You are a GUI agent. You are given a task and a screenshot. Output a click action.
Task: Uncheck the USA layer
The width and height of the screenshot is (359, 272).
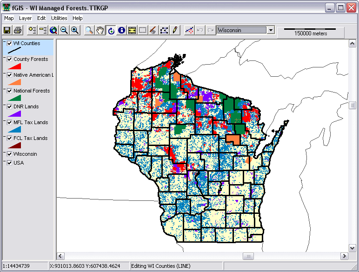click(9, 163)
